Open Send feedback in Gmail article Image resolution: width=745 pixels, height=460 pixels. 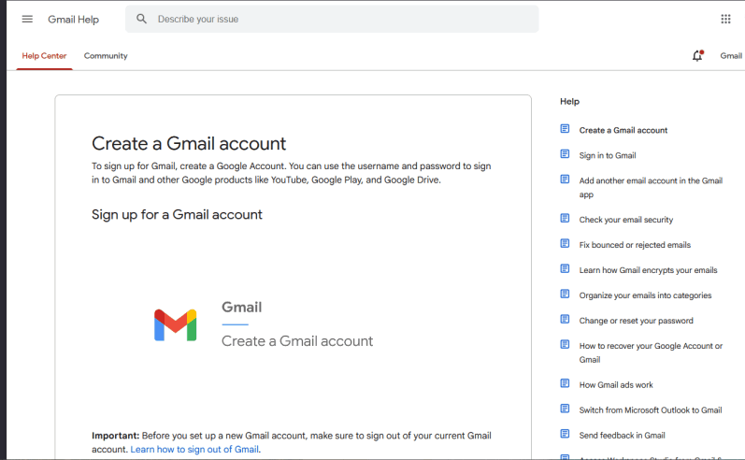click(622, 435)
